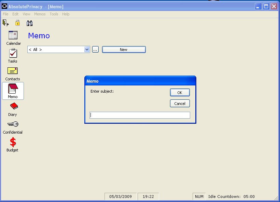Maximize the AbsolutePrivacy window
The height and width of the screenshot is (202, 280).
pos(266,6)
